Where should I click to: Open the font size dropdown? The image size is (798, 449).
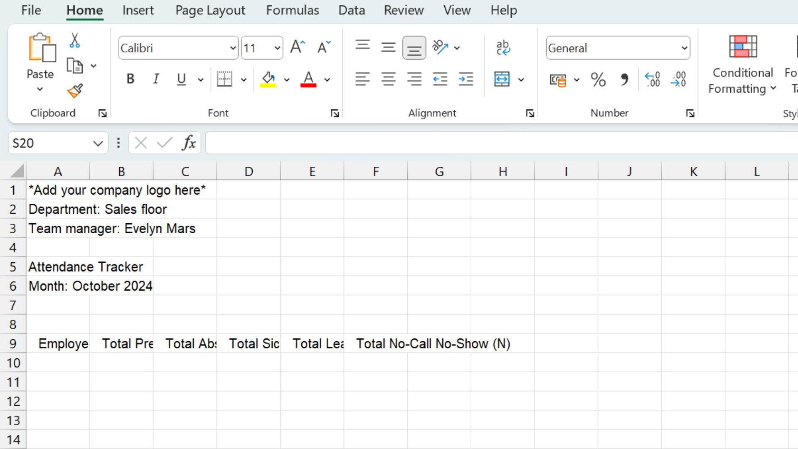point(276,48)
